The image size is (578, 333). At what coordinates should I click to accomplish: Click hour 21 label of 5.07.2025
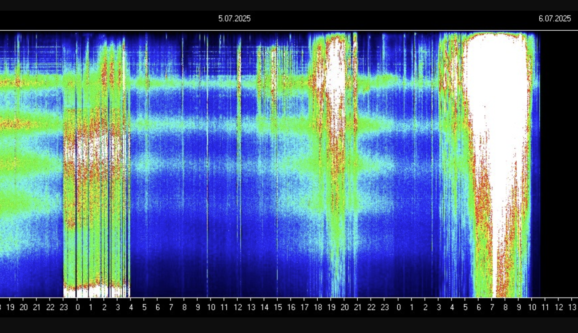click(358, 307)
